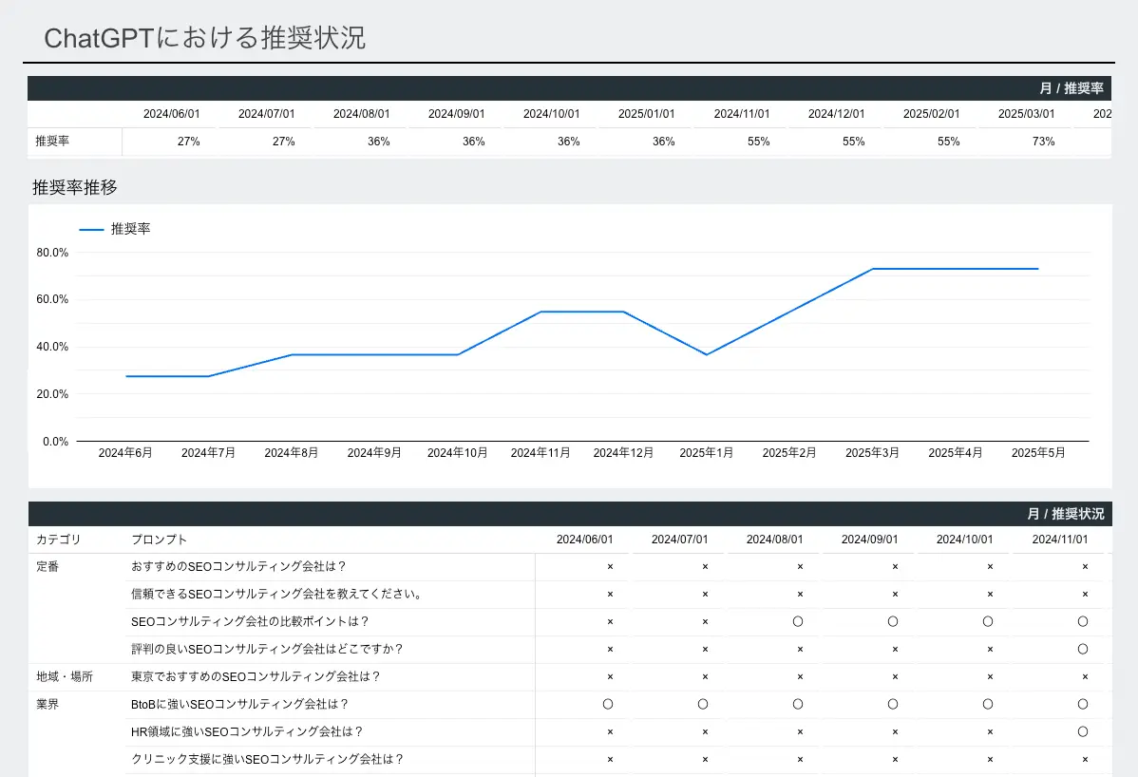
Task: Click the 地域・場所 category cell
Action: 65,677
